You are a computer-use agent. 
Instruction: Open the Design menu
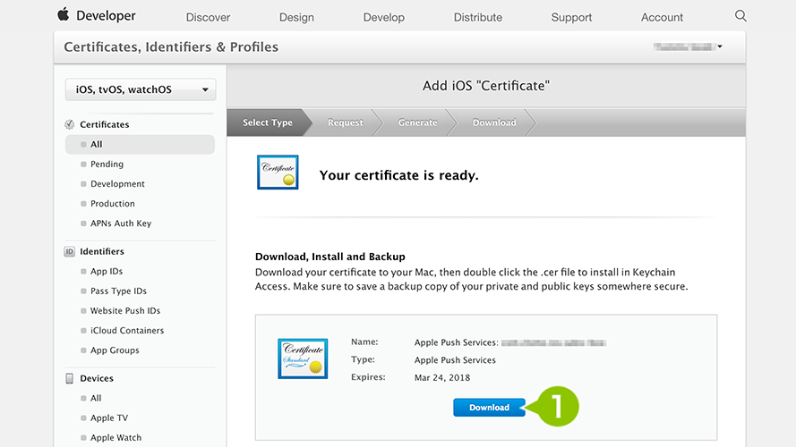[296, 17]
